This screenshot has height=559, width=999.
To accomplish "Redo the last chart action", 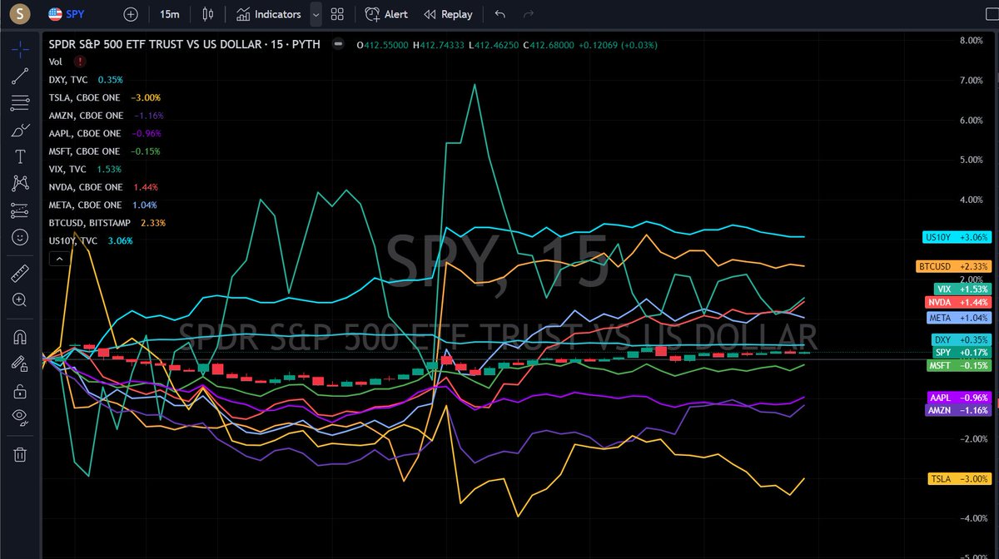I will [528, 14].
